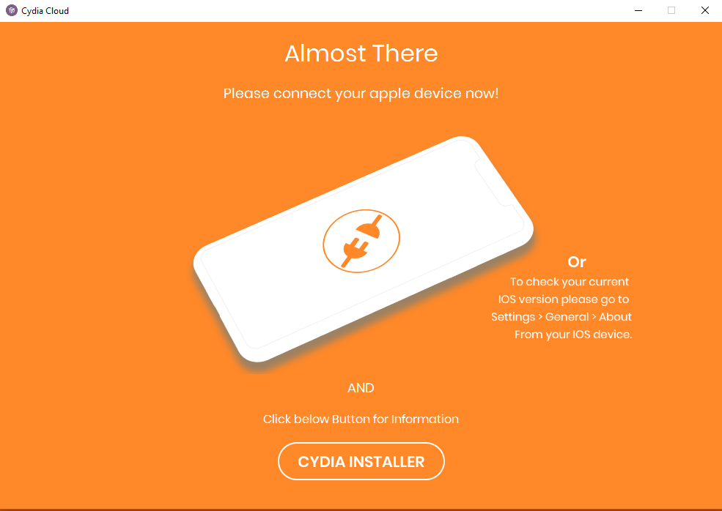This screenshot has width=722, height=511.
Task: Click the unplugged power plug icon
Action: point(361,241)
